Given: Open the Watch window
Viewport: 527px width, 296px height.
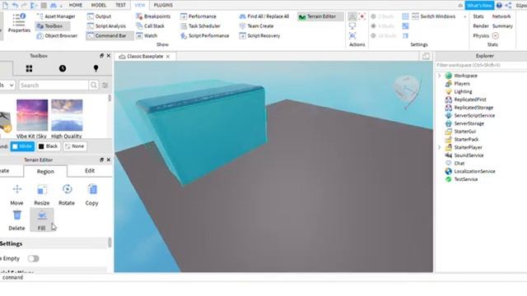Looking at the screenshot, I should point(147,35).
